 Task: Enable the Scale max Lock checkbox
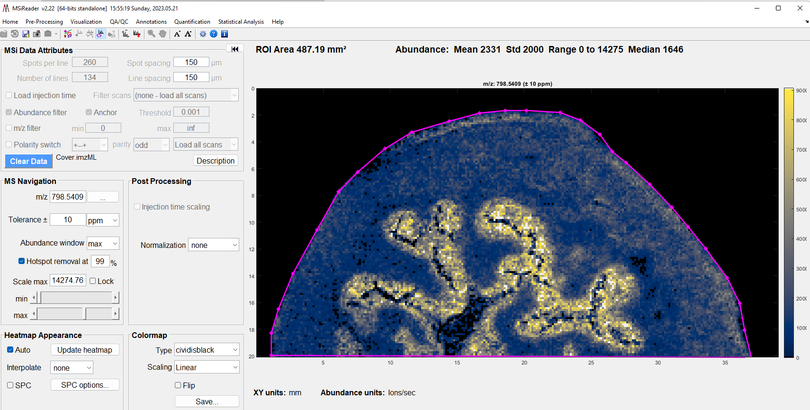(93, 281)
